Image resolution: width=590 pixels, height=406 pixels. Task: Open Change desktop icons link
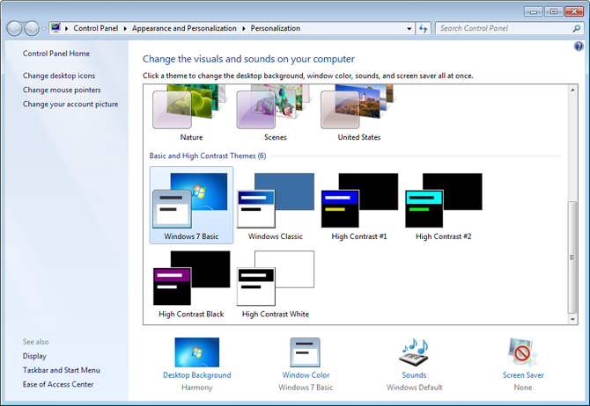[x=59, y=76]
